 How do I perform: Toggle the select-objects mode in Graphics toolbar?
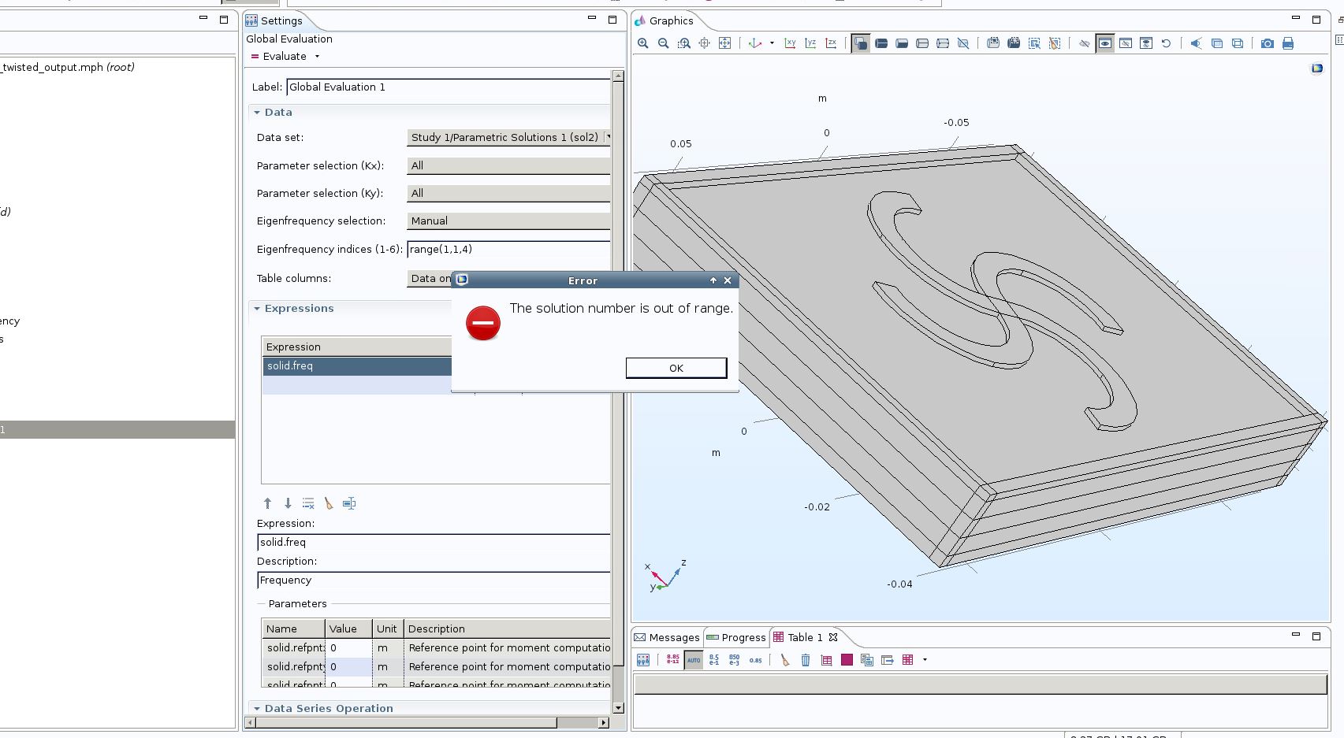861,43
